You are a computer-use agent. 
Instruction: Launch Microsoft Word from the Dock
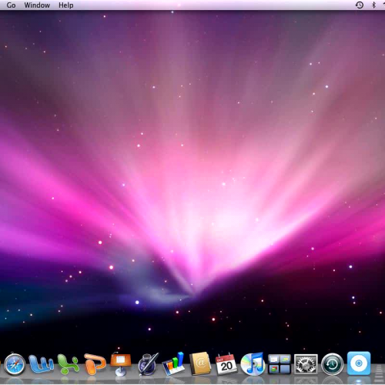pyautogui.click(x=41, y=364)
